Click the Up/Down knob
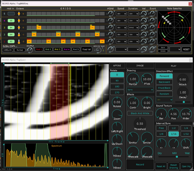This screenshot has height=171, width=194. 117,139
